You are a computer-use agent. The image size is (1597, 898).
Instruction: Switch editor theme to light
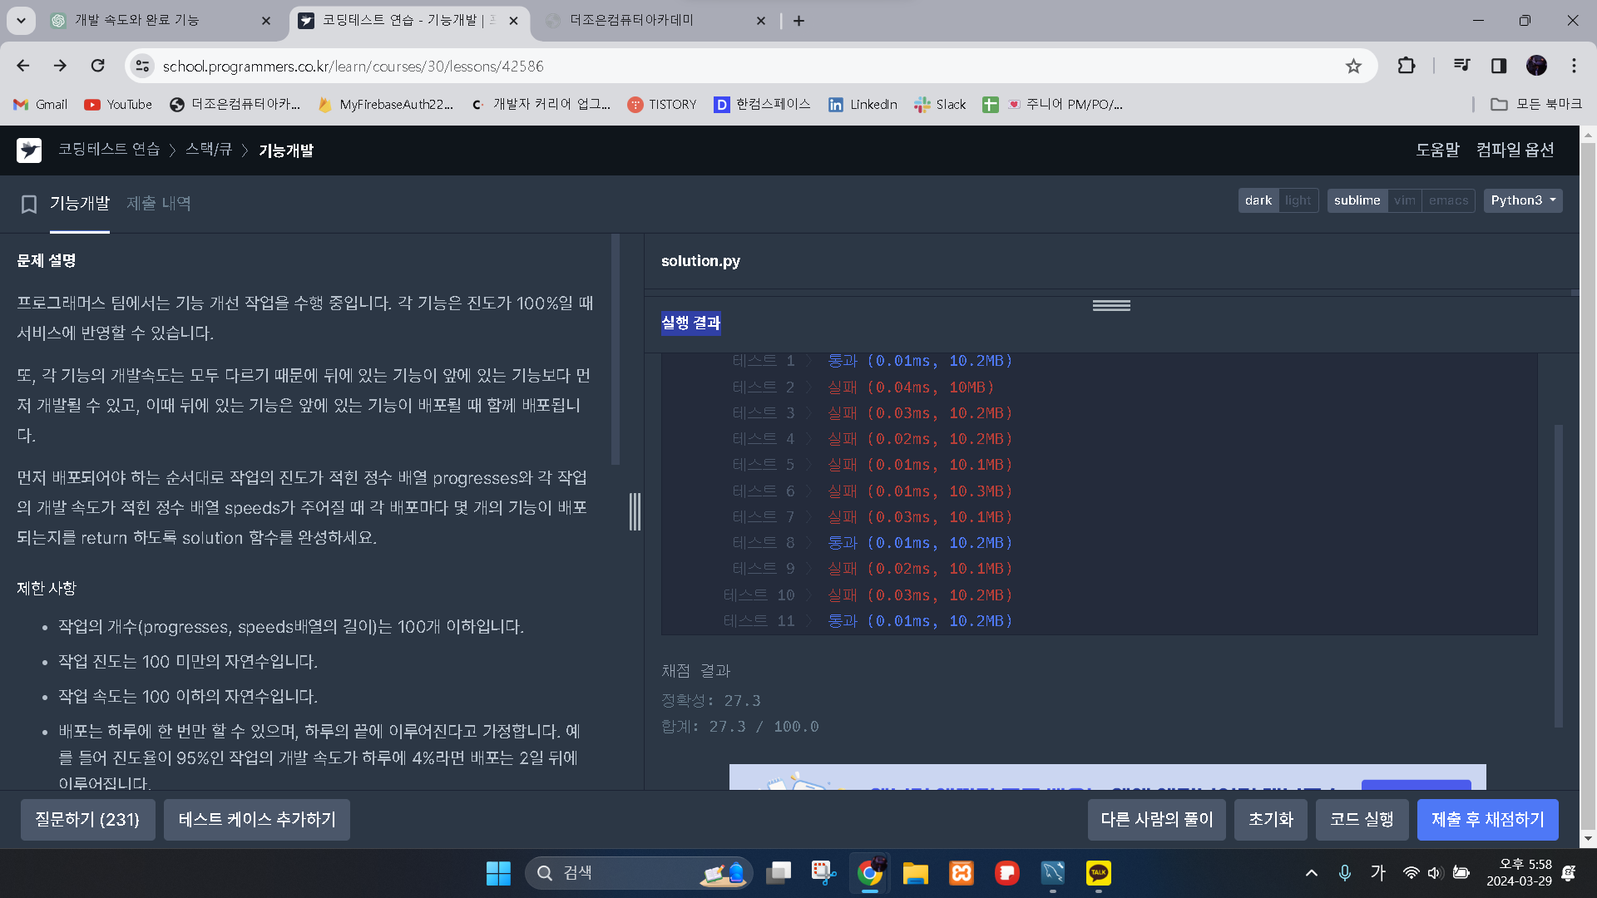[1298, 200]
